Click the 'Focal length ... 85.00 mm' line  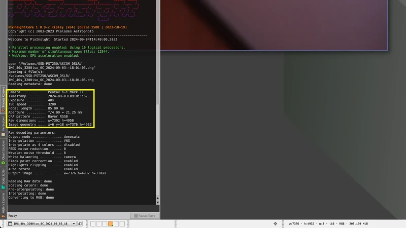click(x=36, y=108)
